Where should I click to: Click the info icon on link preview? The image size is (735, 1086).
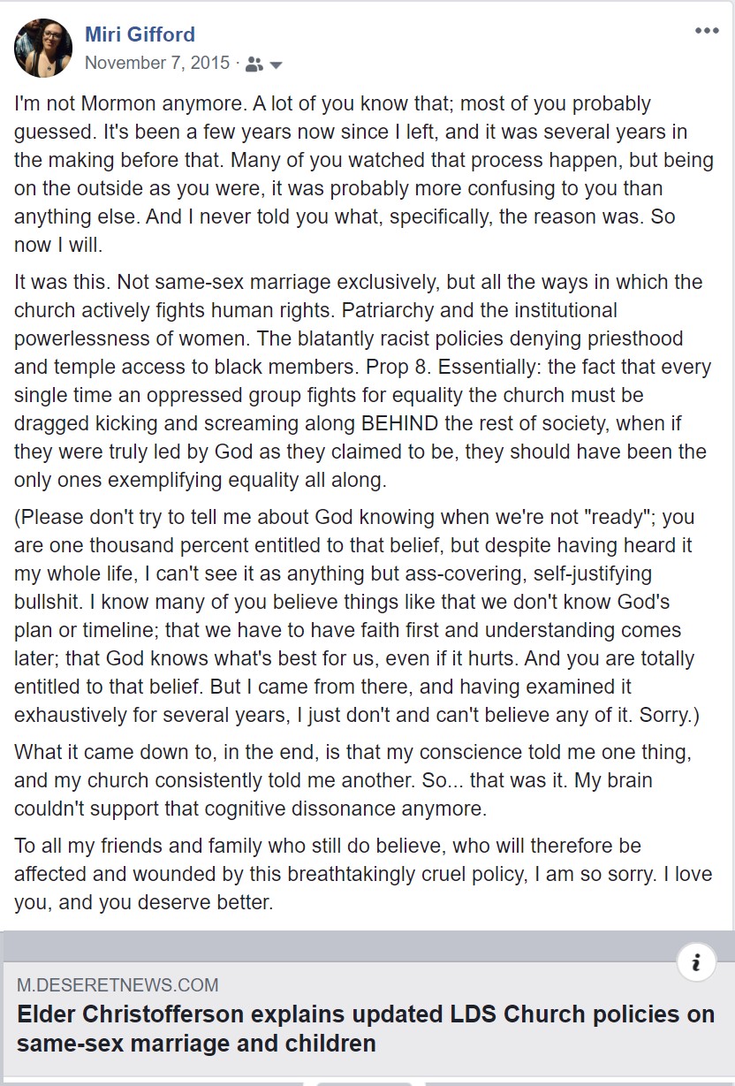tap(696, 962)
